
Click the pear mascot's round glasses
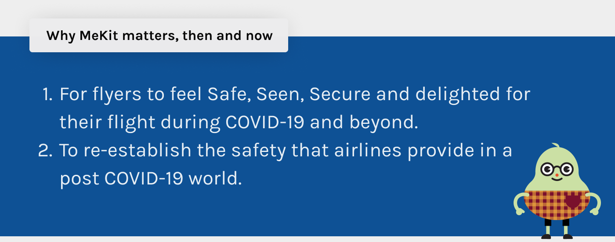[x=557, y=169]
